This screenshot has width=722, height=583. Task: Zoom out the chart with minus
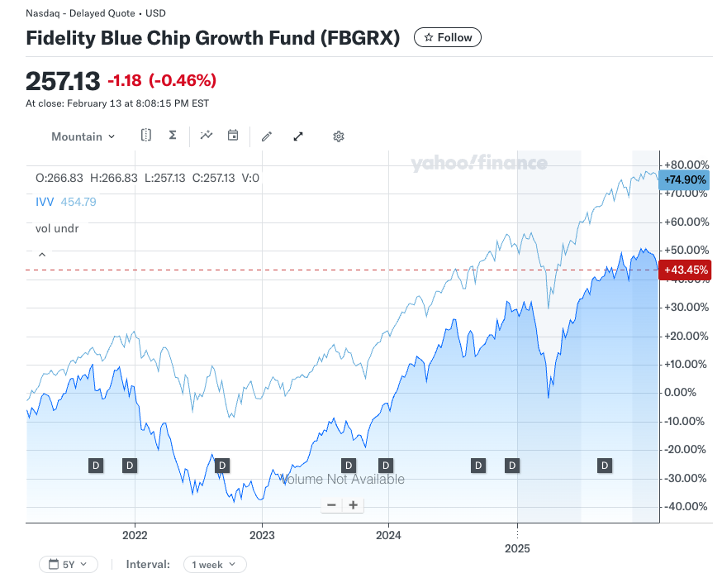[331, 504]
